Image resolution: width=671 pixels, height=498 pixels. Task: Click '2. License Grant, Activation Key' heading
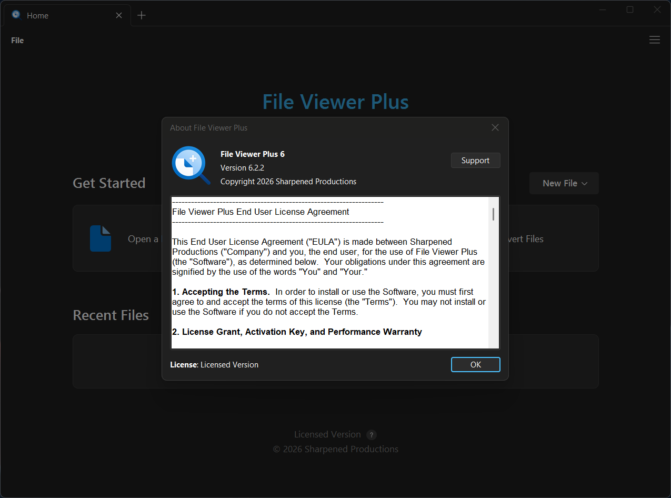297,332
